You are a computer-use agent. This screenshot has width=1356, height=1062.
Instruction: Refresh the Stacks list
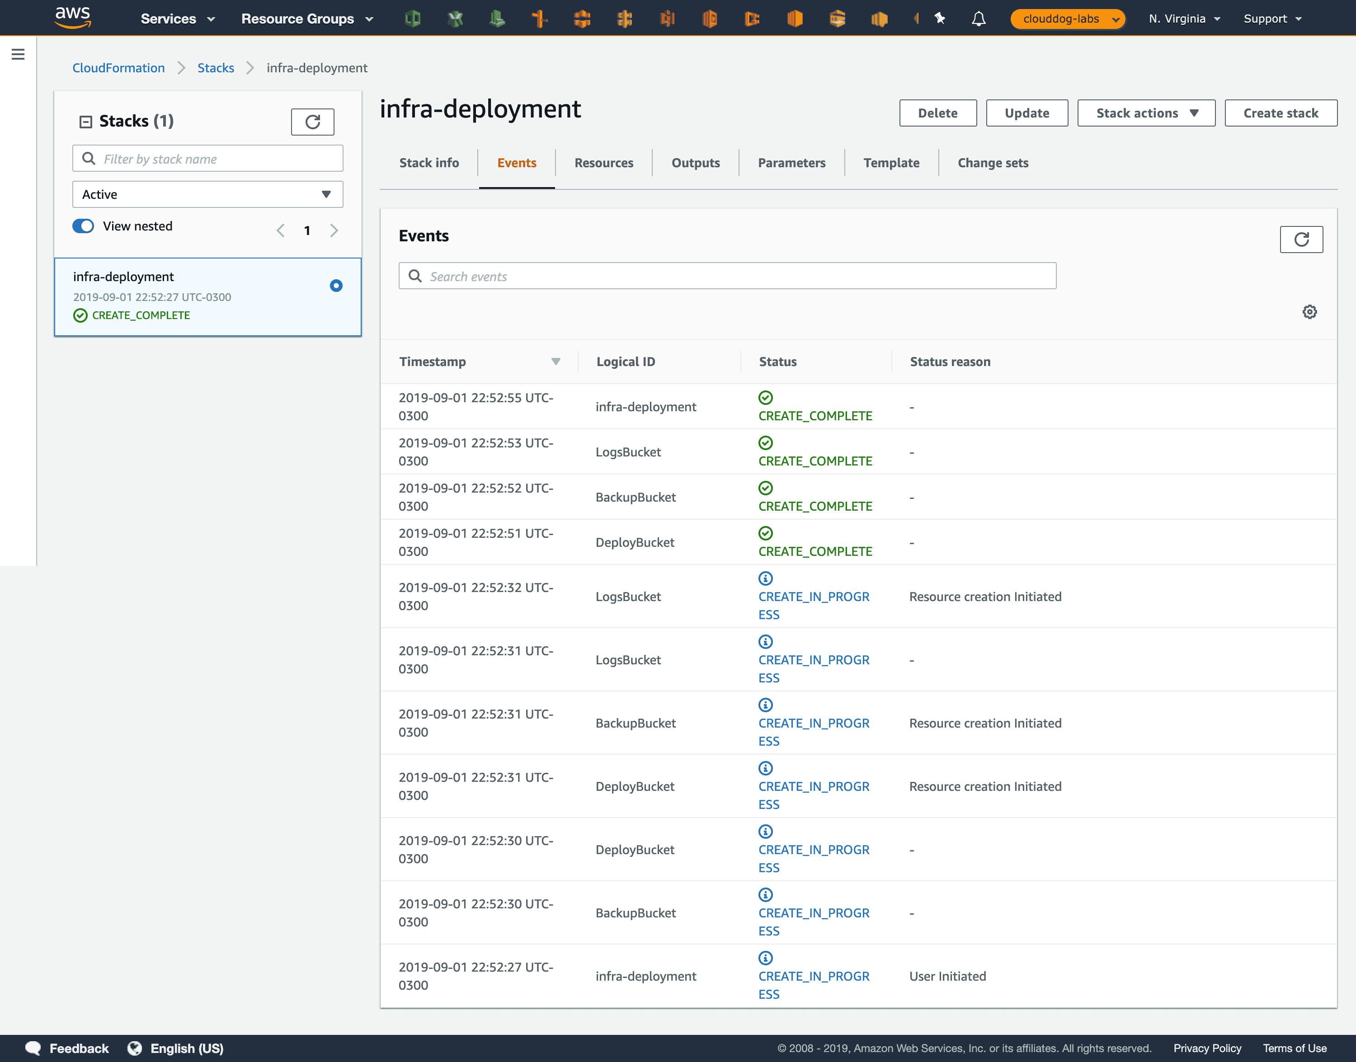[312, 122]
